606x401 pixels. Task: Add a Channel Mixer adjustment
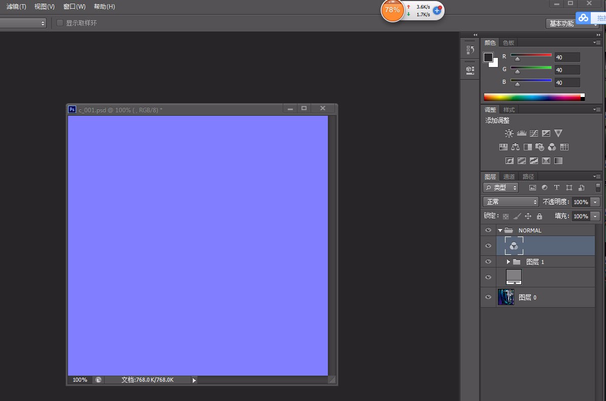click(x=552, y=147)
